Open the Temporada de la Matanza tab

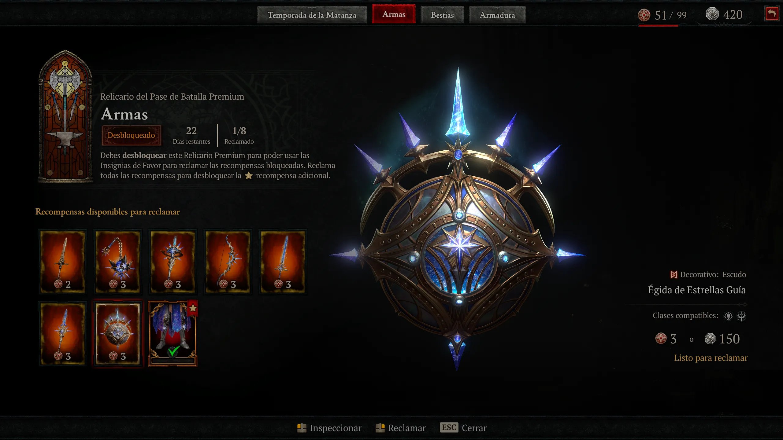coord(312,15)
